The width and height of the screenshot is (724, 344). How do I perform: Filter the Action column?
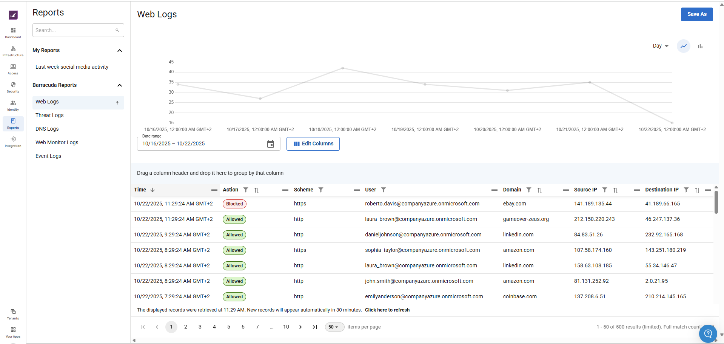pyautogui.click(x=246, y=190)
